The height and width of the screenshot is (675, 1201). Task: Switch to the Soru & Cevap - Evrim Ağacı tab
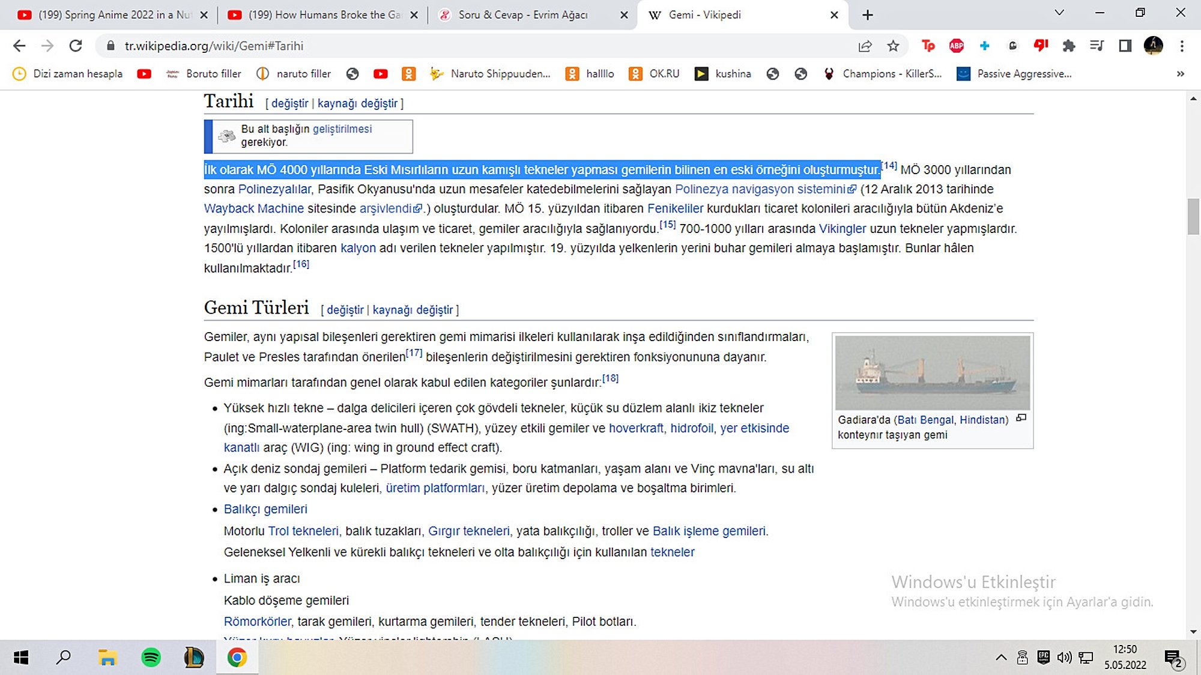(x=522, y=15)
